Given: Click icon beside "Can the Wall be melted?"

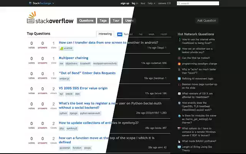Looking at the screenshot, I should [x=179, y=58].
